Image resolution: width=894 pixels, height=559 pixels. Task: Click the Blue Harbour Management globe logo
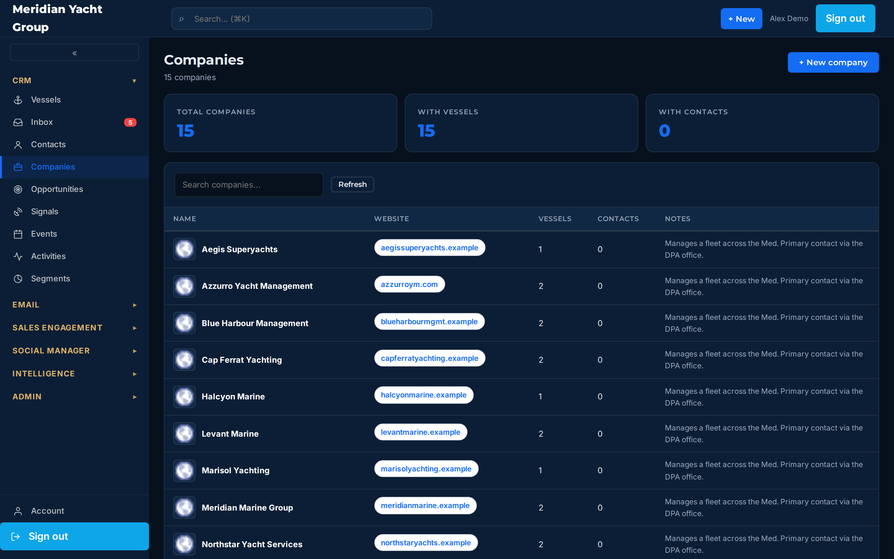click(184, 323)
